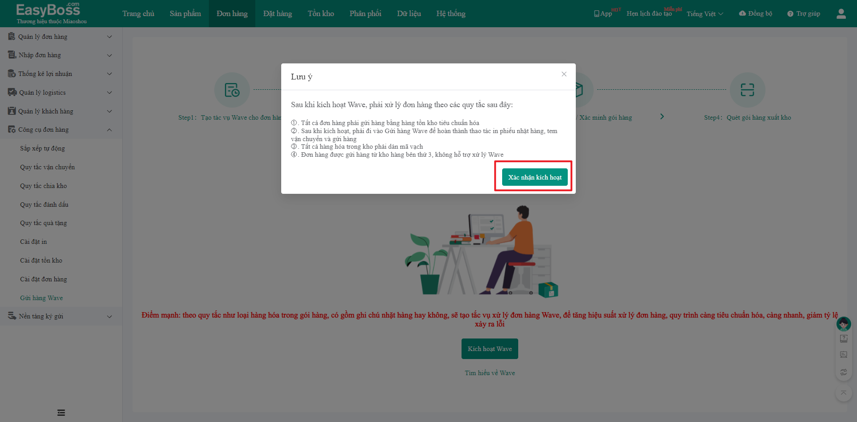The height and width of the screenshot is (422, 857).
Task: Open the Tồn kho menu
Action: 321,13
